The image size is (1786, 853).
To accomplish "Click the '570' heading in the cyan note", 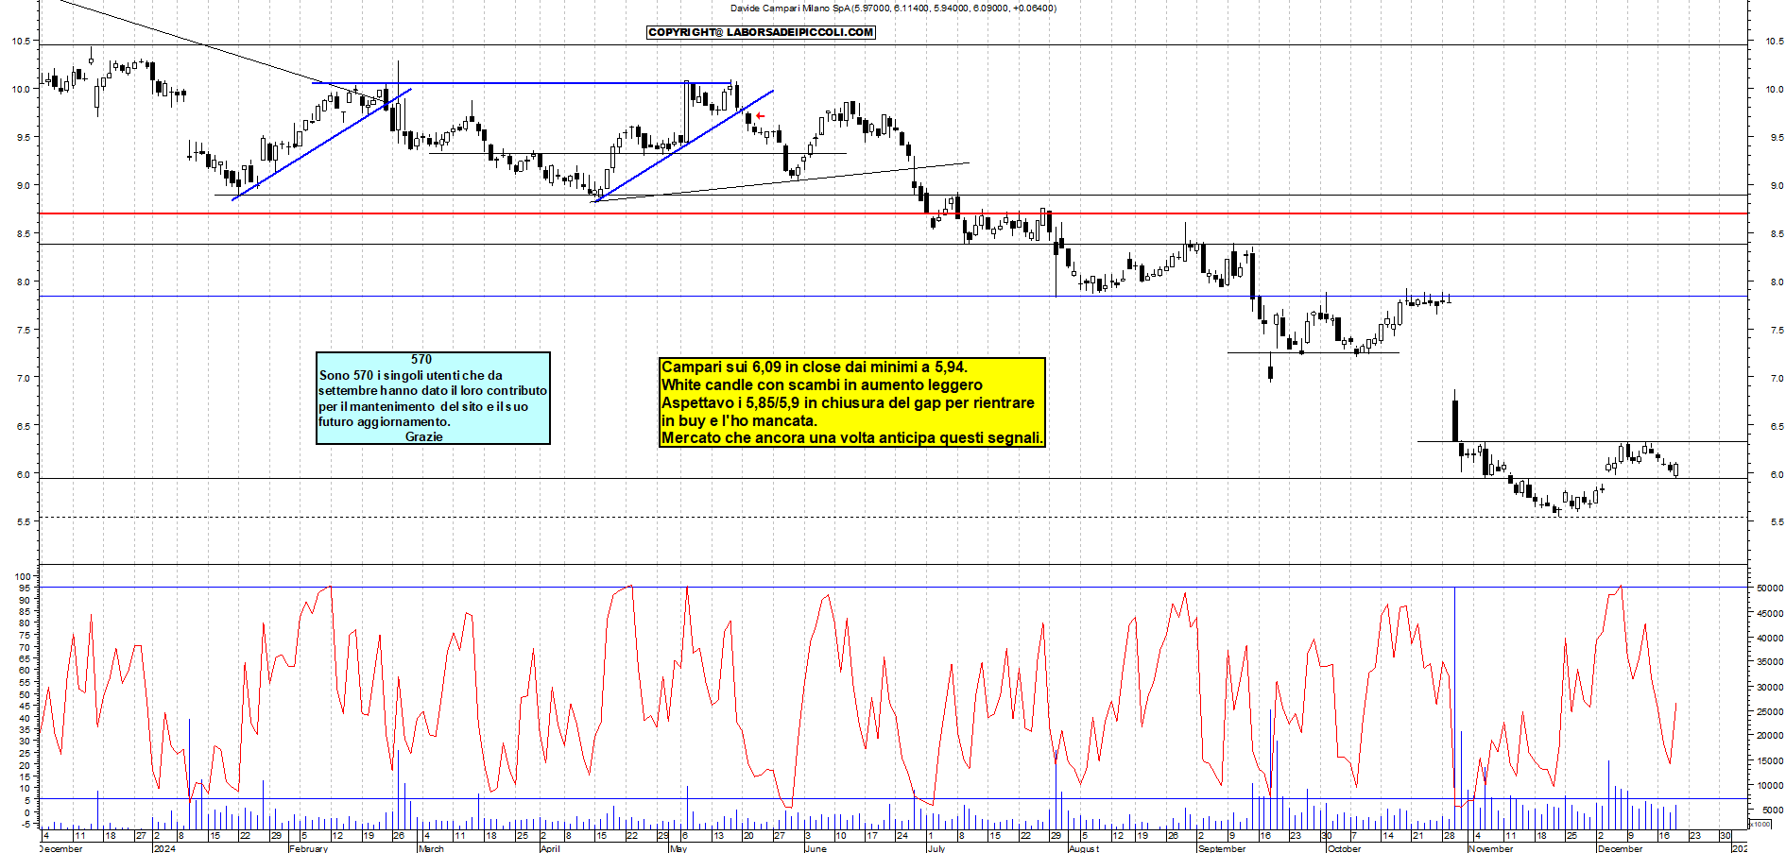I will 421,359.
